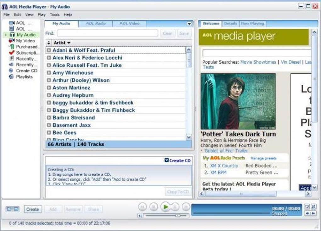
Task: Open the Help menu
Action: (68, 14)
